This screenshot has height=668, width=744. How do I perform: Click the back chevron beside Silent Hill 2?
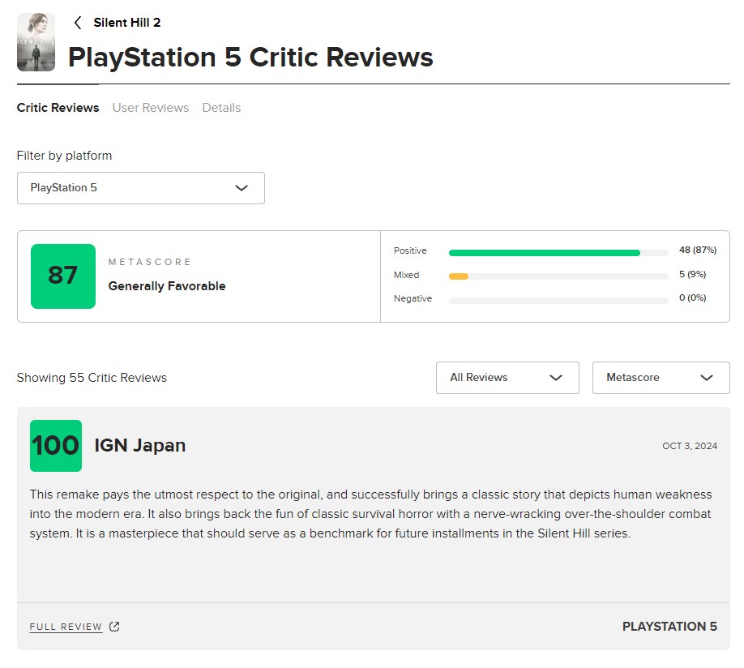point(78,23)
